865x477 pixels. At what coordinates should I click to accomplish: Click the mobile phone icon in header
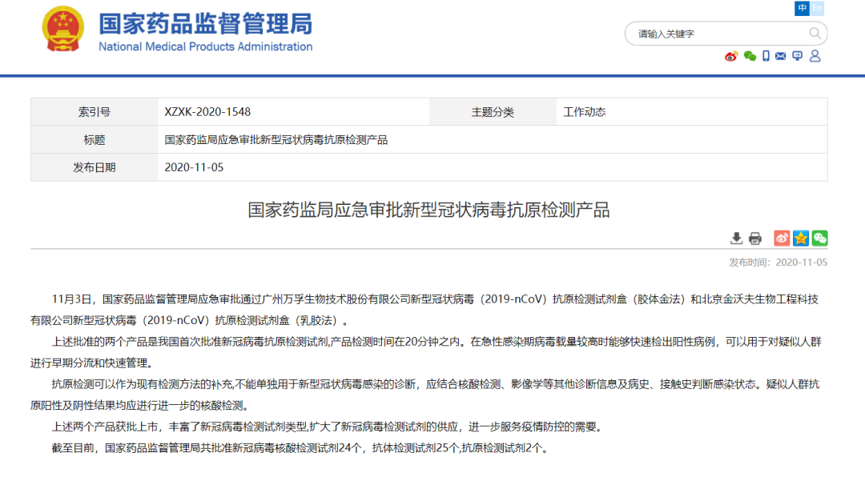click(x=766, y=56)
